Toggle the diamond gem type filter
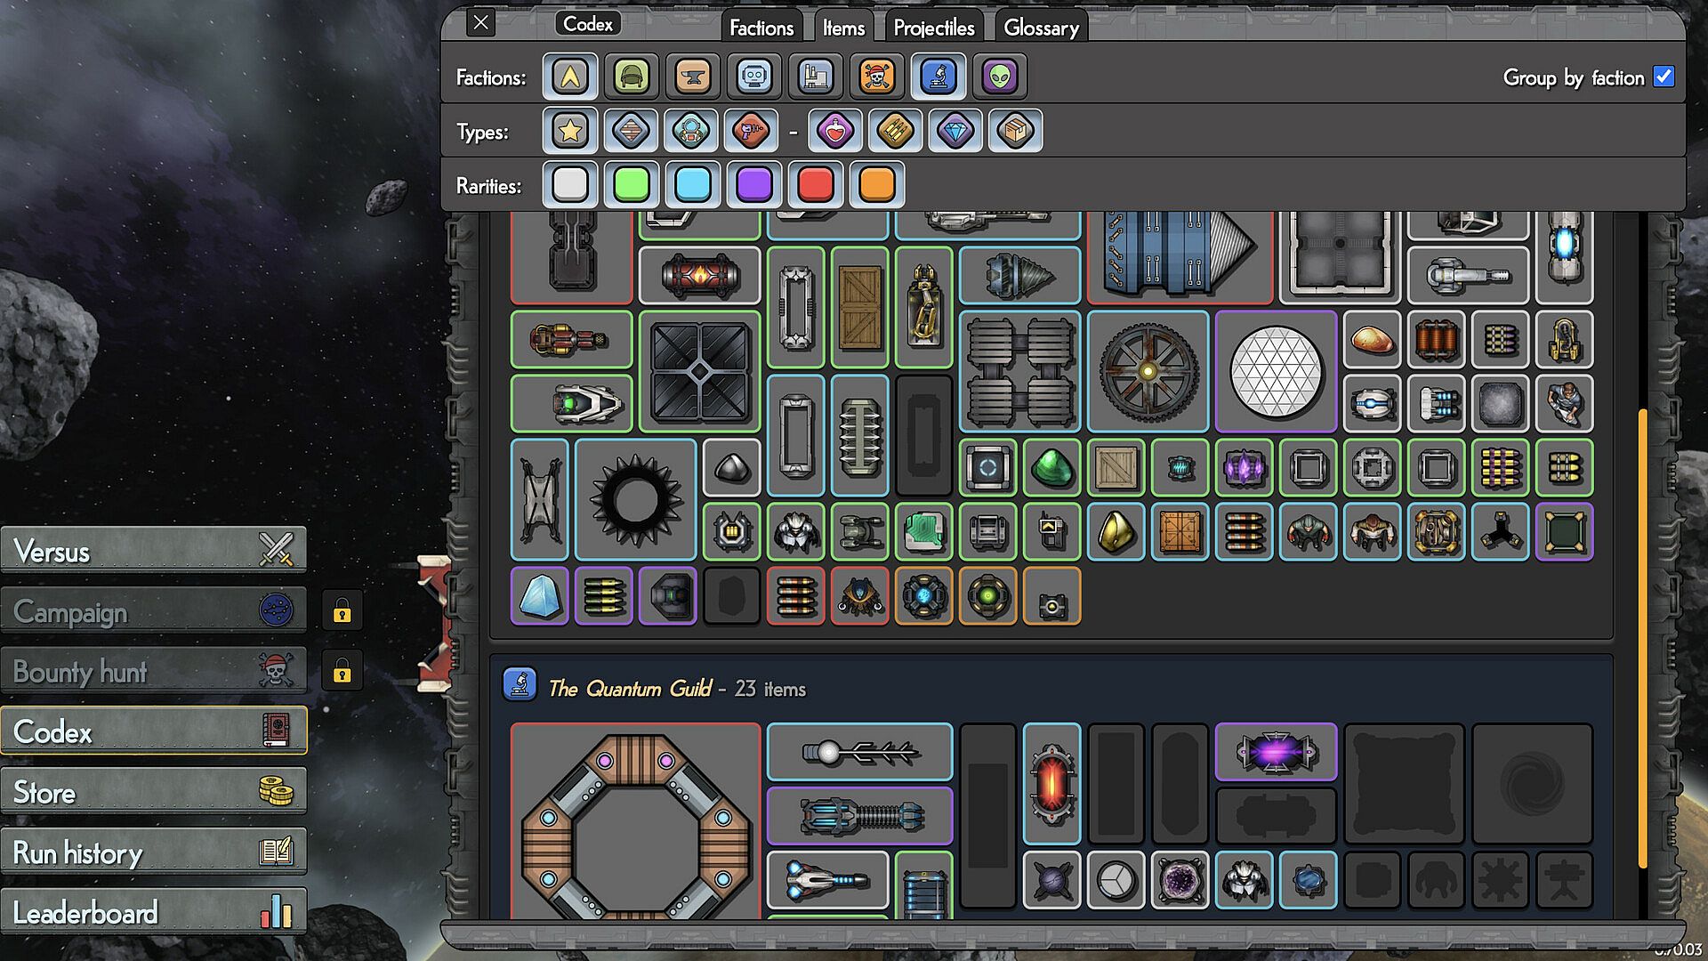 (955, 132)
